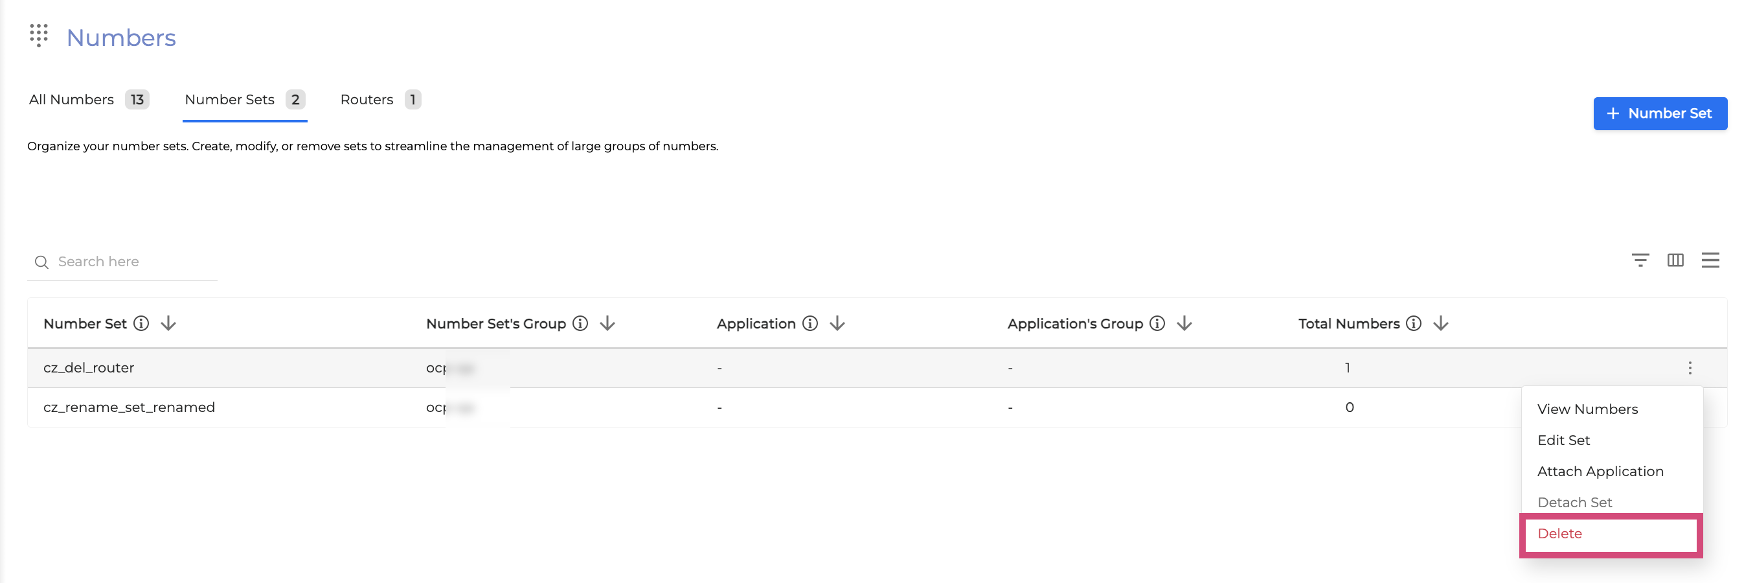Select View Numbers menu option
Image resolution: width=1755 pixels, height=583 pixels.
[x=1587, y=409]
